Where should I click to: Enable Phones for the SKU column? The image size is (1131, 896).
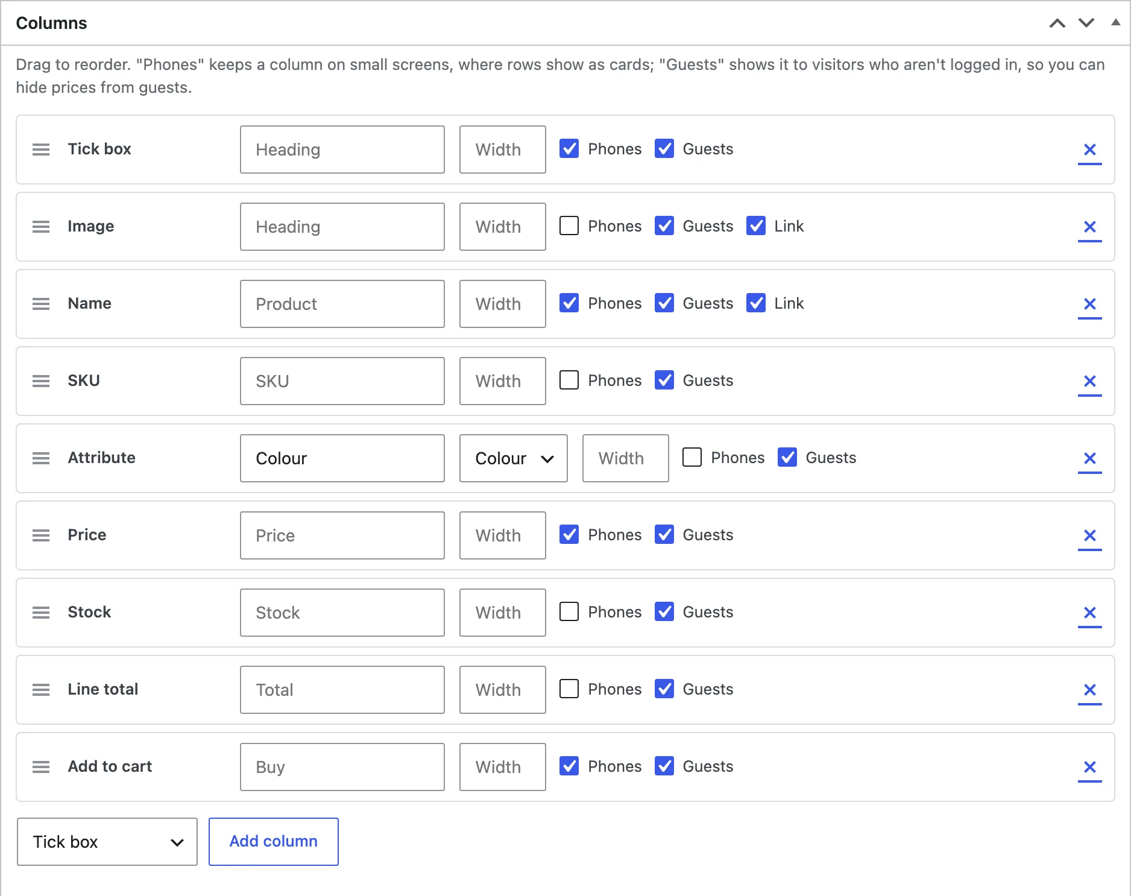[x=569, y=380]
